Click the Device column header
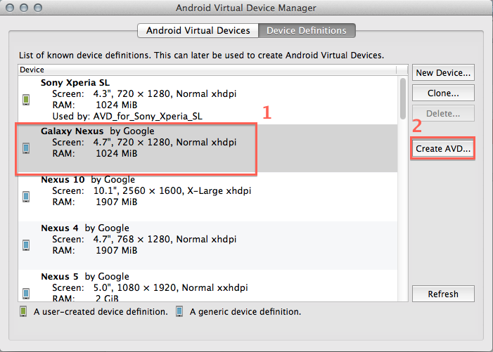Viewport: 493px width, 352px height. [207, 70]
